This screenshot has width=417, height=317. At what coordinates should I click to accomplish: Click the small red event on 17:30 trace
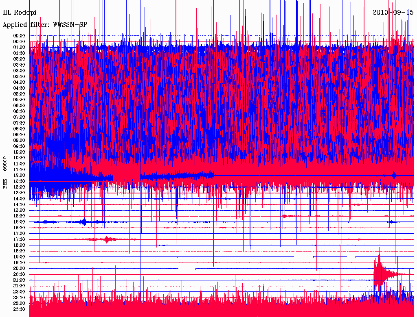pos(107,239)
